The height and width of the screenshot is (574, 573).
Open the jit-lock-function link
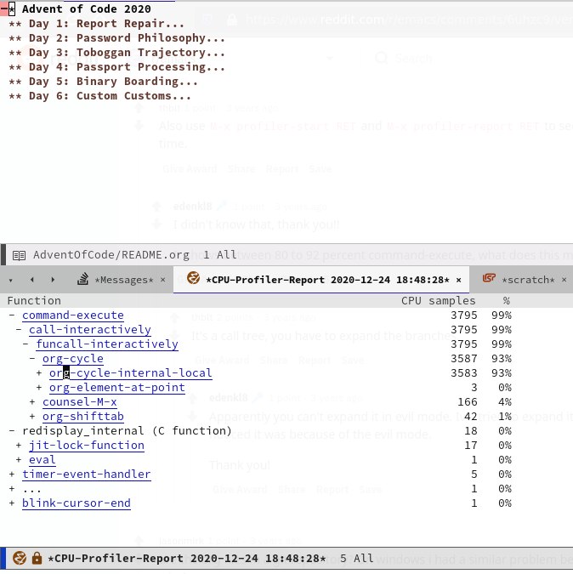click(x=87, y=446)
